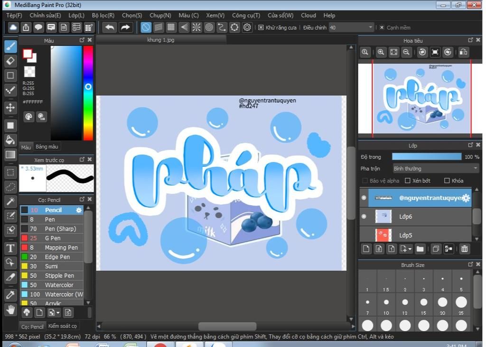Open the Bộ lọc(R) menu
486x347 pixels.
[103, 15]
